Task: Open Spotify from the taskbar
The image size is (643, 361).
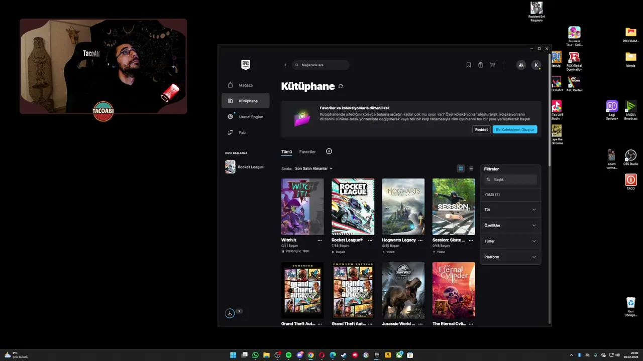Action: point(288,355)
